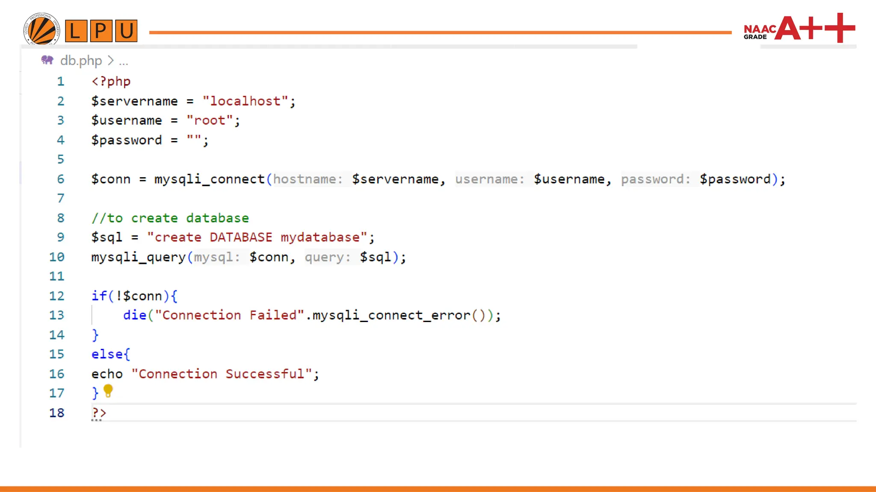Click the PHP elephant file icon
Image resolution: width=876 pixels, height=492 pixels.
[47, 60]
